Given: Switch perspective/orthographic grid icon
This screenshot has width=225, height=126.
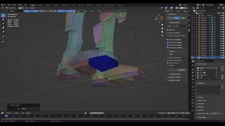Looking at the screenshot, I should [x=162, y=35].
